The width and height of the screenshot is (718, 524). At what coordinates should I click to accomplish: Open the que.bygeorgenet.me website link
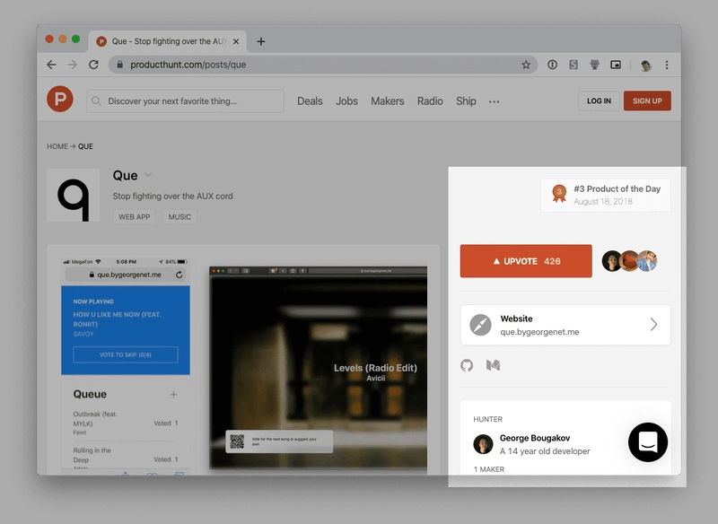[x=565, y=325]
